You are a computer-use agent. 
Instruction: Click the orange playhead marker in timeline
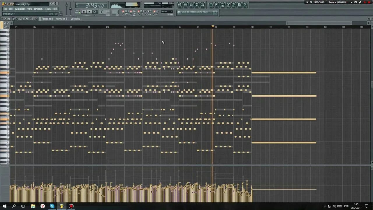coord(213,27)
